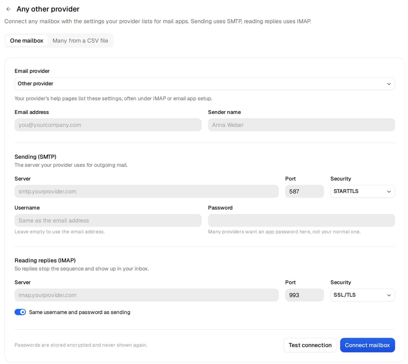Image resolution: width=408 pixels, height=364 pixels.
Task: Open the Many from a CSV file tab
Action: click(x=80, y=41)
